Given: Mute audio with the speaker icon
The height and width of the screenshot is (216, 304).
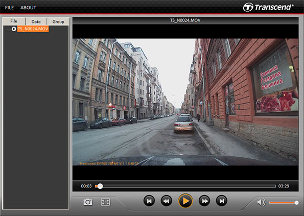Looking at the screenshot, I should click(261, 202).
